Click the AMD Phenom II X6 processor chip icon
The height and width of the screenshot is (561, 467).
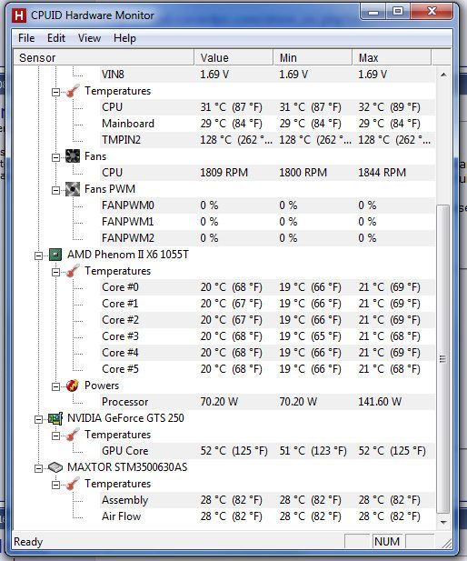55,255
